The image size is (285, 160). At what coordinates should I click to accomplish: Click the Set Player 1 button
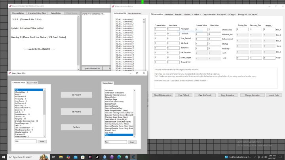pos(76,95)
